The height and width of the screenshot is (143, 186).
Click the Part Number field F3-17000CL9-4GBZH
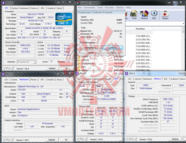pyautogui.click(x=107, y=99)
